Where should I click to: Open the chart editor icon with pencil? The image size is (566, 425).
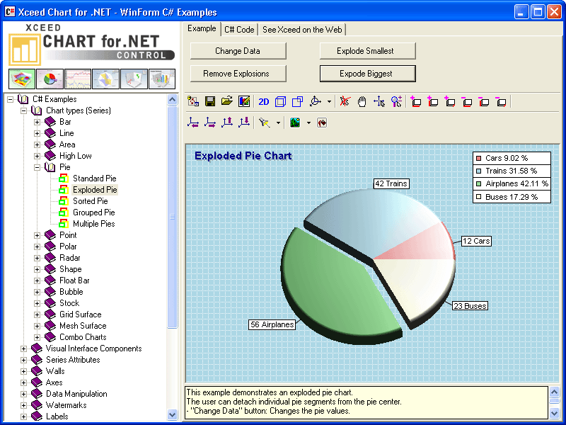(x=244, y=101)
